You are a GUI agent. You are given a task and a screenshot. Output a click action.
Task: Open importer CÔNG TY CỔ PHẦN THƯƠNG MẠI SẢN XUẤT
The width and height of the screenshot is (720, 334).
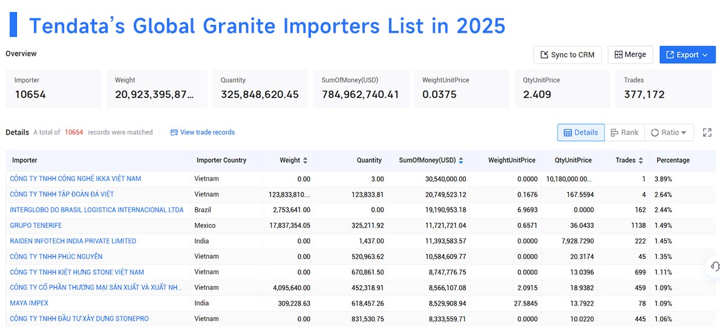(96, 287)
